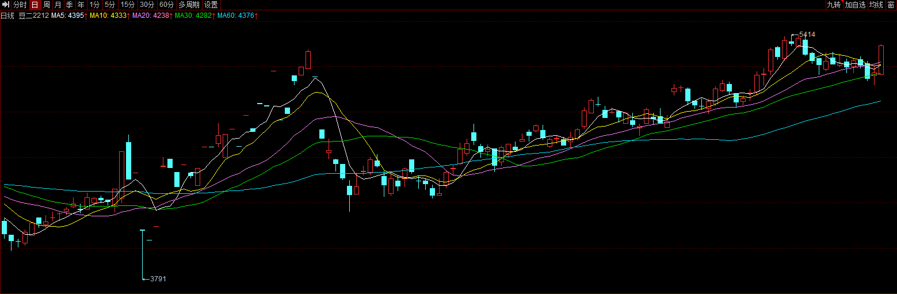The height and width of the screenshot is (294, 897).
Task: Select the 5分 five-minute period
Action: click(110, 5)
